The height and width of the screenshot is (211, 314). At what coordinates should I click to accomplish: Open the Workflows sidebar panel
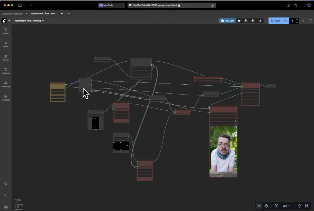pos(6,71)
